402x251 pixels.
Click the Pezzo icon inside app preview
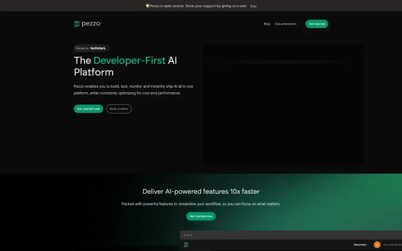tap(187, 245)
